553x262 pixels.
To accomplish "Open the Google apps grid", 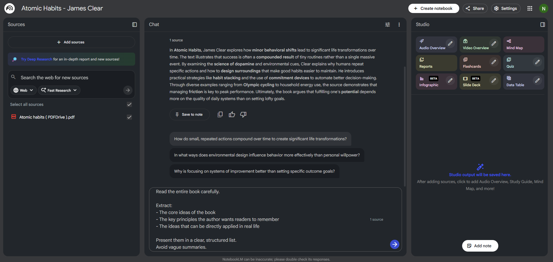I will click(530, 8).
